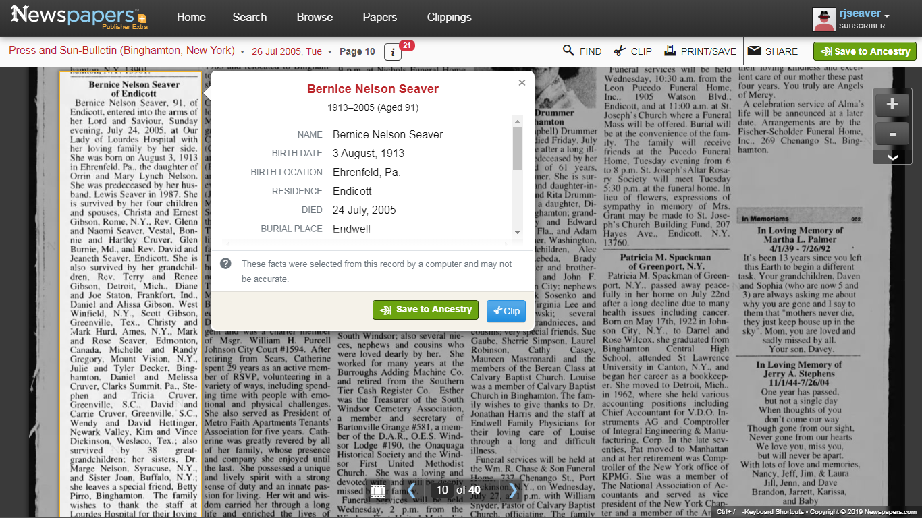
Task: Zoom in with the plus button
Action: tap(892, 105)
